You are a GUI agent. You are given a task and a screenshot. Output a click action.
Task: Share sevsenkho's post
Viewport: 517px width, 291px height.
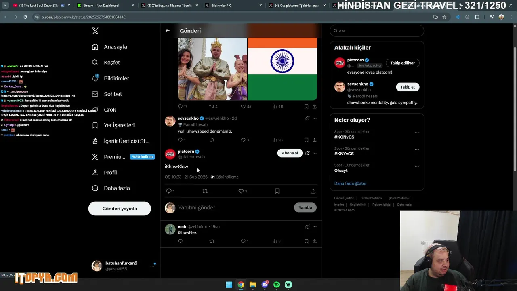pyautogui.click(x=314, y=140)
